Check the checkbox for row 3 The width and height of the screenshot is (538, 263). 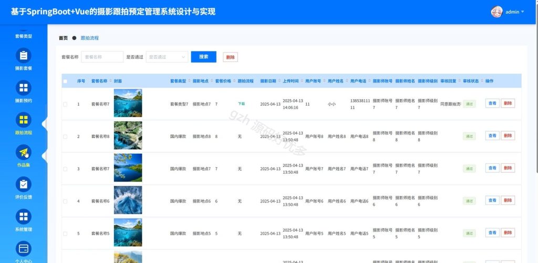point(65,169)
